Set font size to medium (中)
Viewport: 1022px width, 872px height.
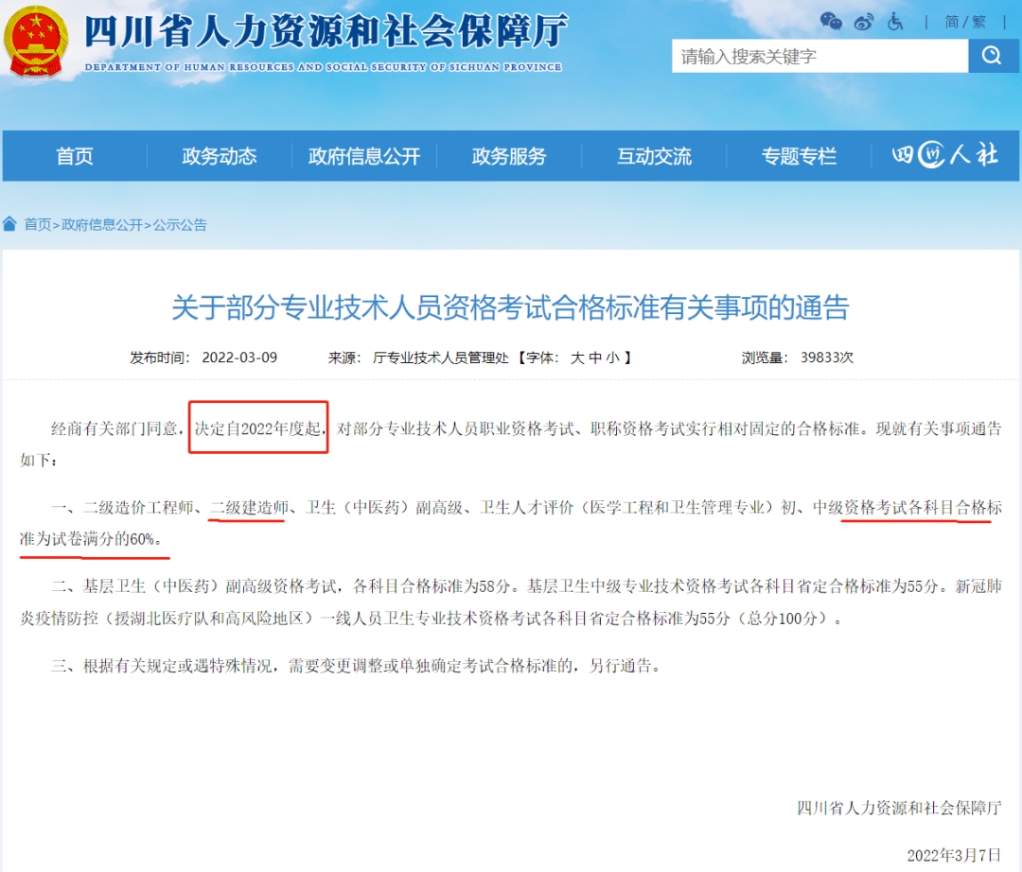click(x=595, y=358)
